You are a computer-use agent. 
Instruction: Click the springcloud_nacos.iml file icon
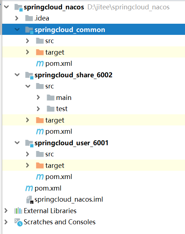tap(30, 200)
